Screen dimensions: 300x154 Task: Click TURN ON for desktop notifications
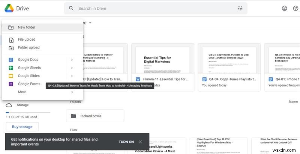click(x=126, y=142)
